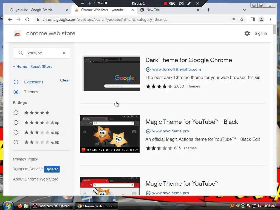Filter by four stars & up
The width and height of the screenshot is (280, 210).
point(16,122)
